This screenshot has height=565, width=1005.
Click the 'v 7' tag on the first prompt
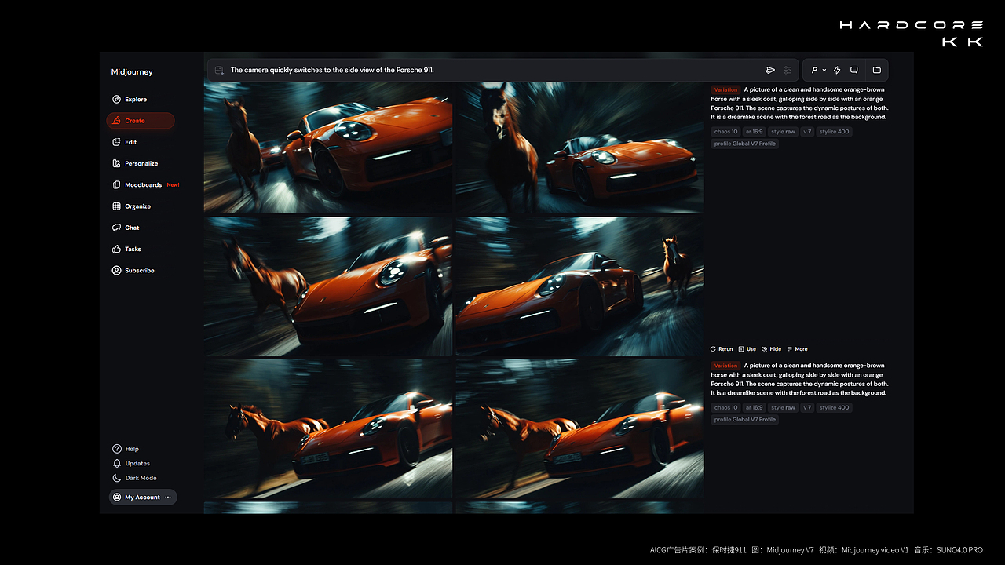[807, 132]
